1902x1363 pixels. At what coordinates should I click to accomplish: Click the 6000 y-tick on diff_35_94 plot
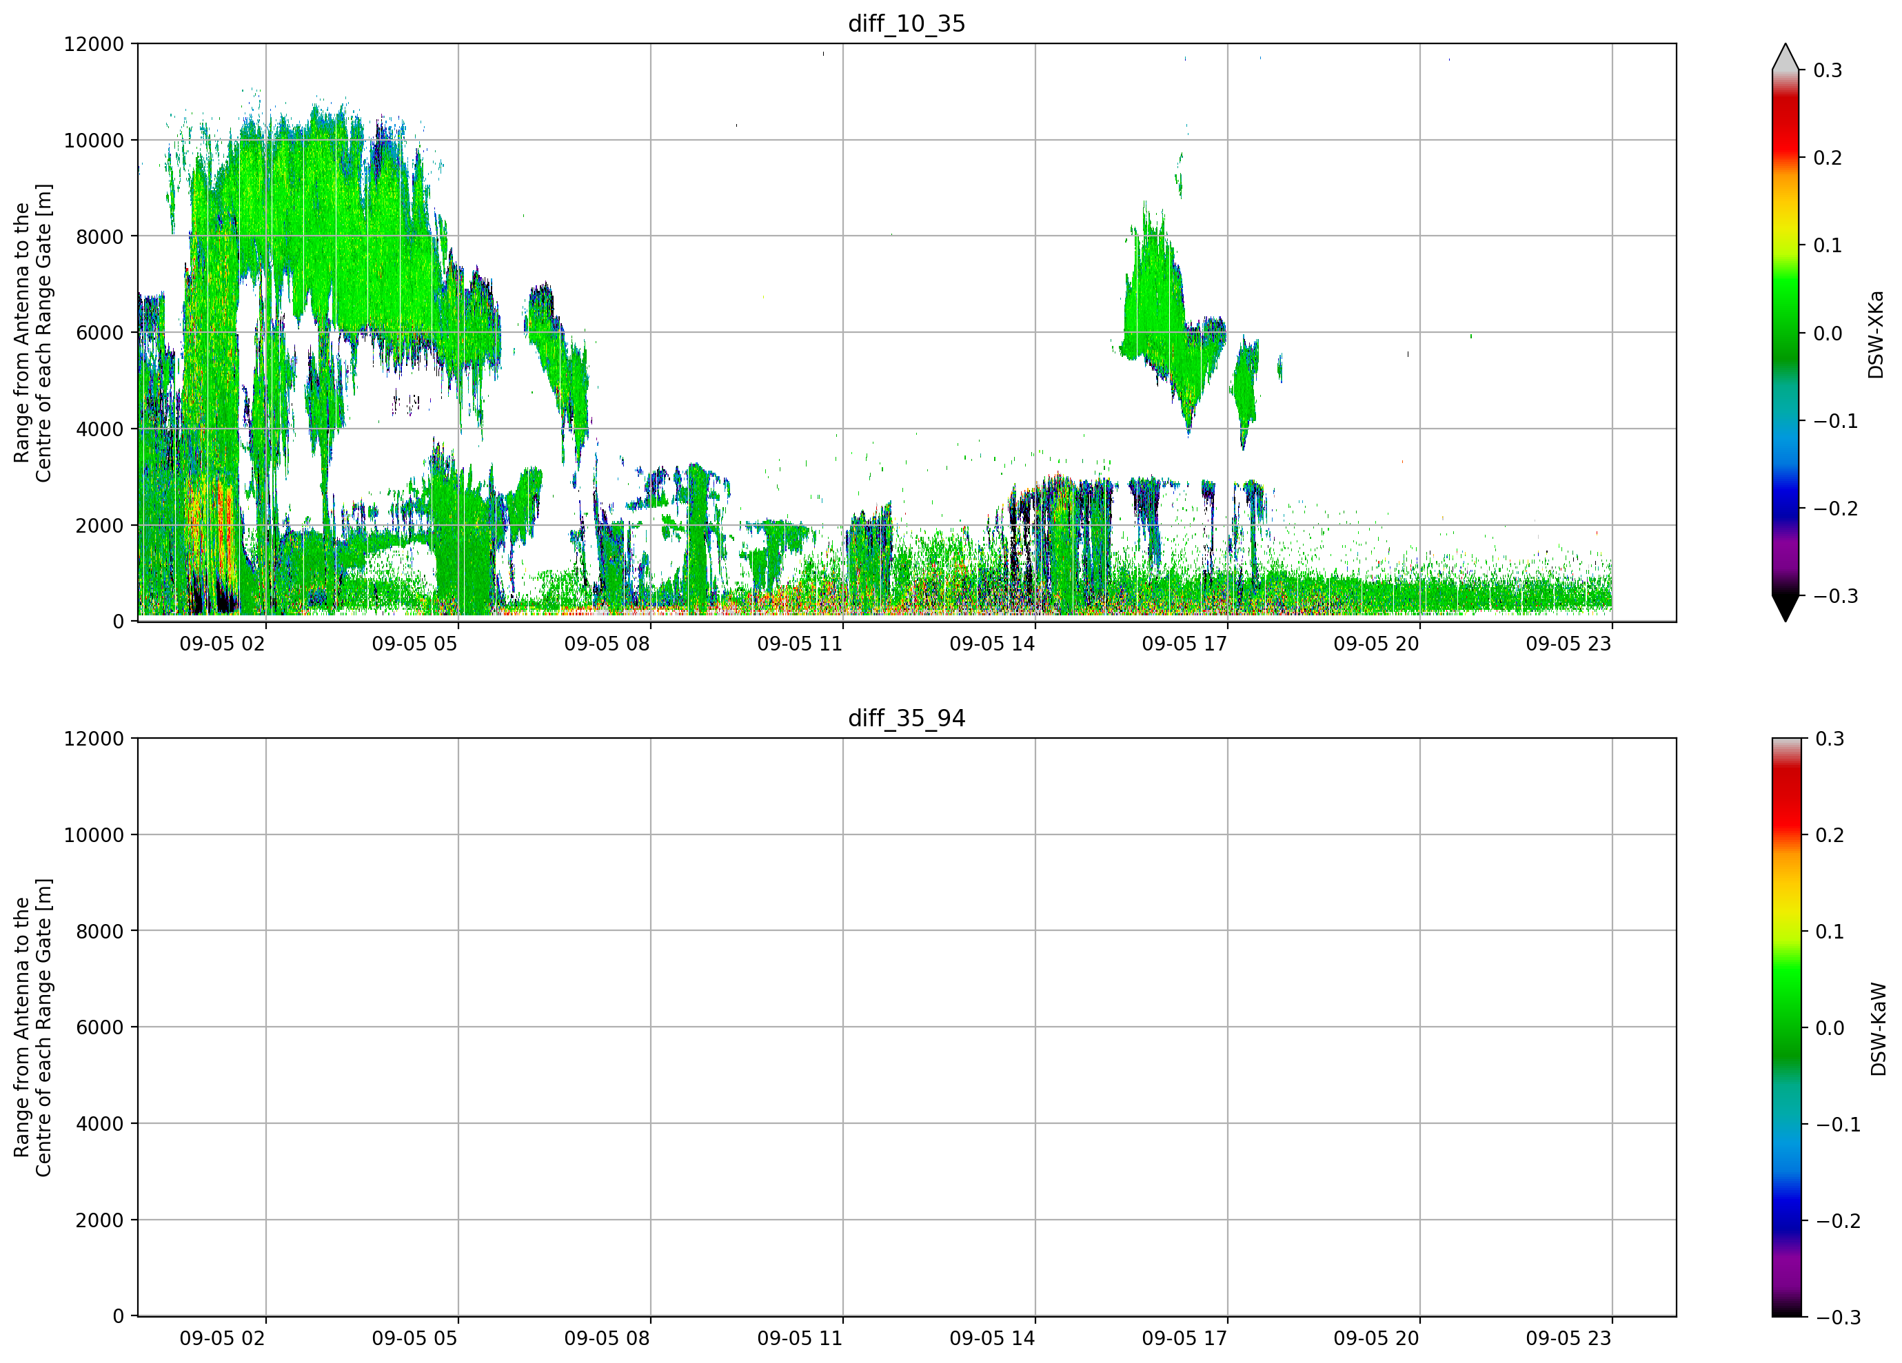pos(100,1027)
